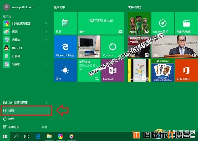Open the 计算器 calculator icon

click(x=7, y=56)
